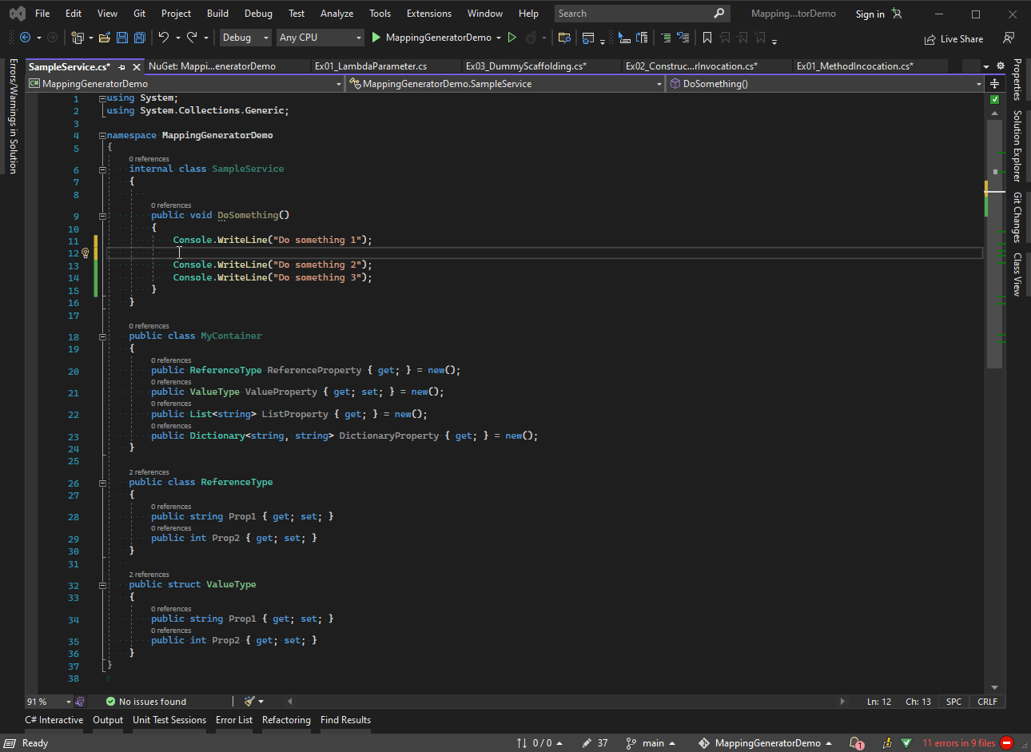Navigate backward with the back arrow icon
Viewport: 1031px width, 752px height.
click(x=26, y=38)
